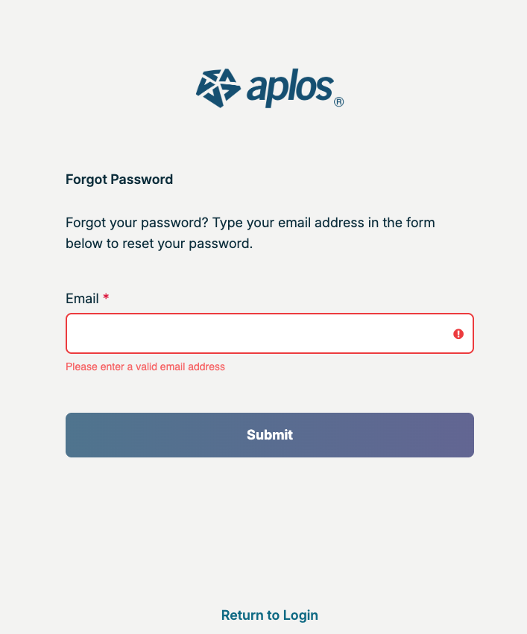This screenshot has height=634, width=527.
Task: Click the word "Login" in the bottom link
Action: click(x=300, y=615)
